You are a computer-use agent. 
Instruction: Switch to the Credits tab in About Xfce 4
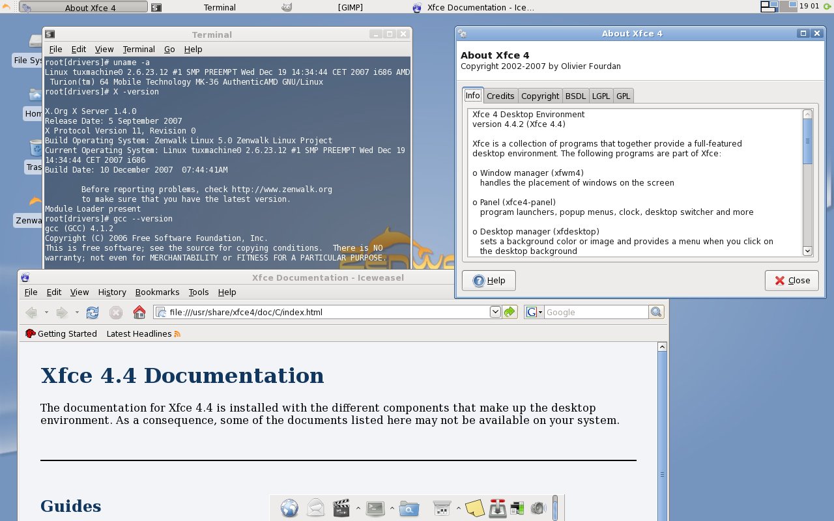click(x=500, y=96)
